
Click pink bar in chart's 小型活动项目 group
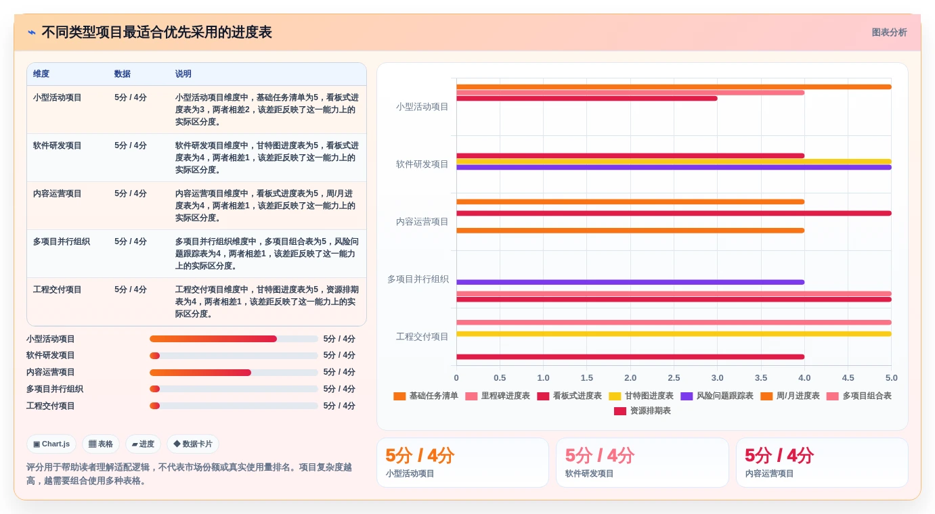pyautogui.click(x=630, y=93)
